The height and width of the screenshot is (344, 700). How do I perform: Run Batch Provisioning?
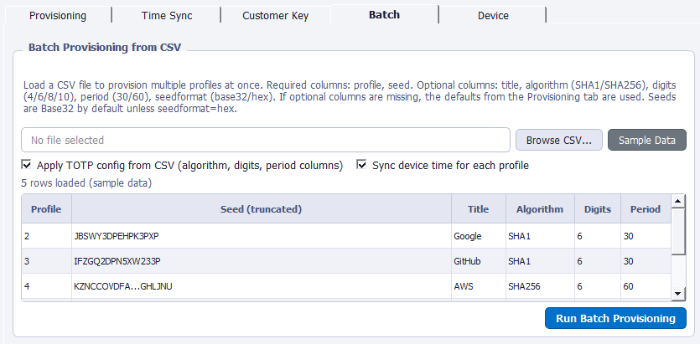tap(614, 318)
